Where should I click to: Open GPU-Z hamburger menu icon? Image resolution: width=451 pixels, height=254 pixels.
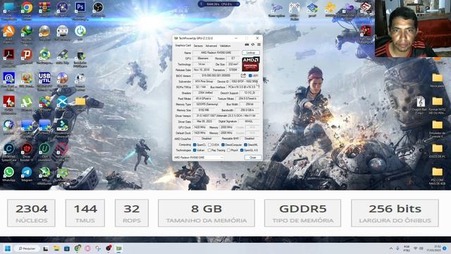pos(259,45)
